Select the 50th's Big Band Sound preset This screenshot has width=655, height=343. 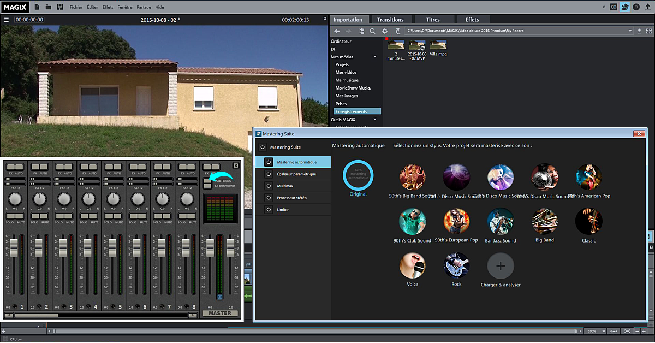coord(413,178)
